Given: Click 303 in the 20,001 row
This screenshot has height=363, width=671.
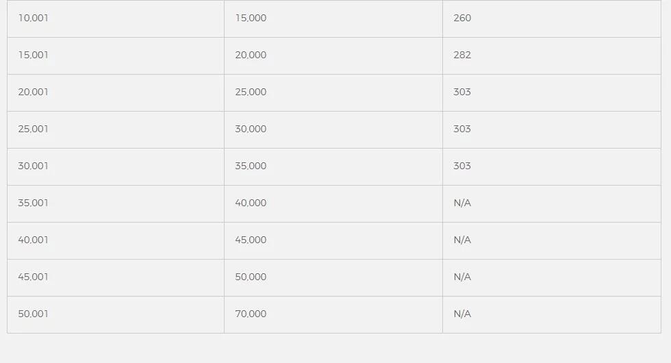Looking at the screenshot, I should 462,92.
